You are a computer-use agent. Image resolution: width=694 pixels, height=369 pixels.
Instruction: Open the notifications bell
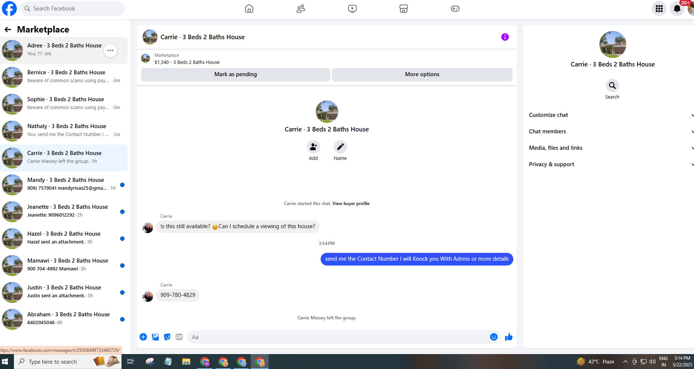click(x=677, y=9)
